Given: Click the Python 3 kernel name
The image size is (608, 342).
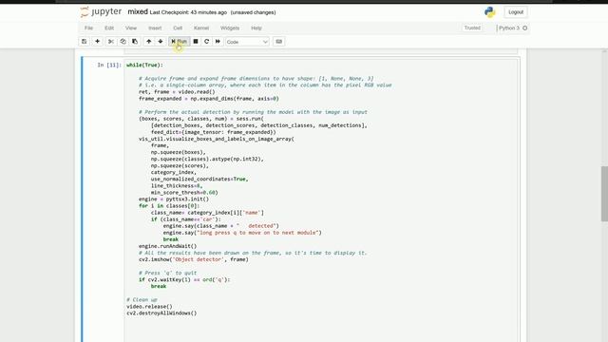Looking at the screenshot, I should pyautogui.click(x=509, y=28).
